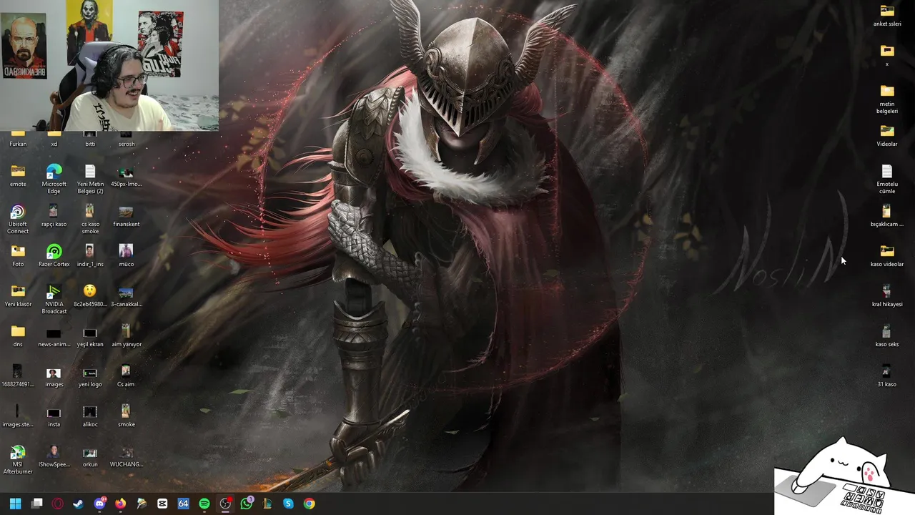
Task: Launch Google Chrome from the taskbar
Action: 309,504
